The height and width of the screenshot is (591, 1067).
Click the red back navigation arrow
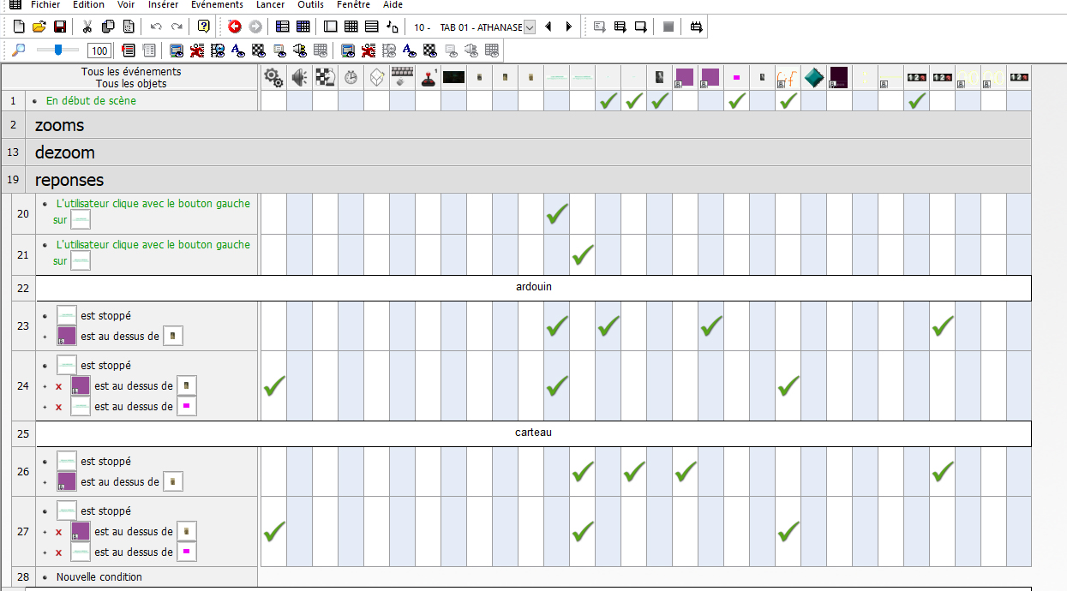[x=234, y=27]
